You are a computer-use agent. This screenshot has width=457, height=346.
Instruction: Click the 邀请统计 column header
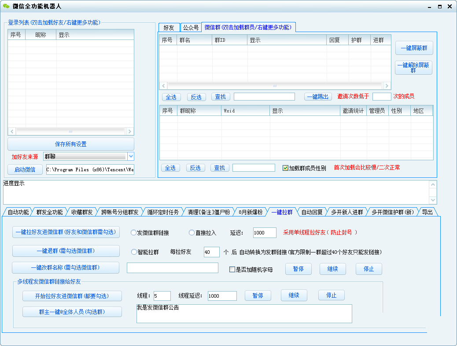tap(353, 111)
